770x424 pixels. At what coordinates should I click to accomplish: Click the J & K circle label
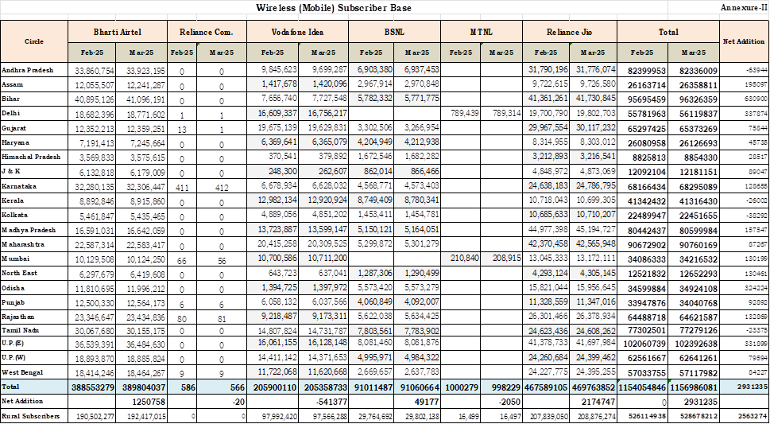[x=10, y=172]
